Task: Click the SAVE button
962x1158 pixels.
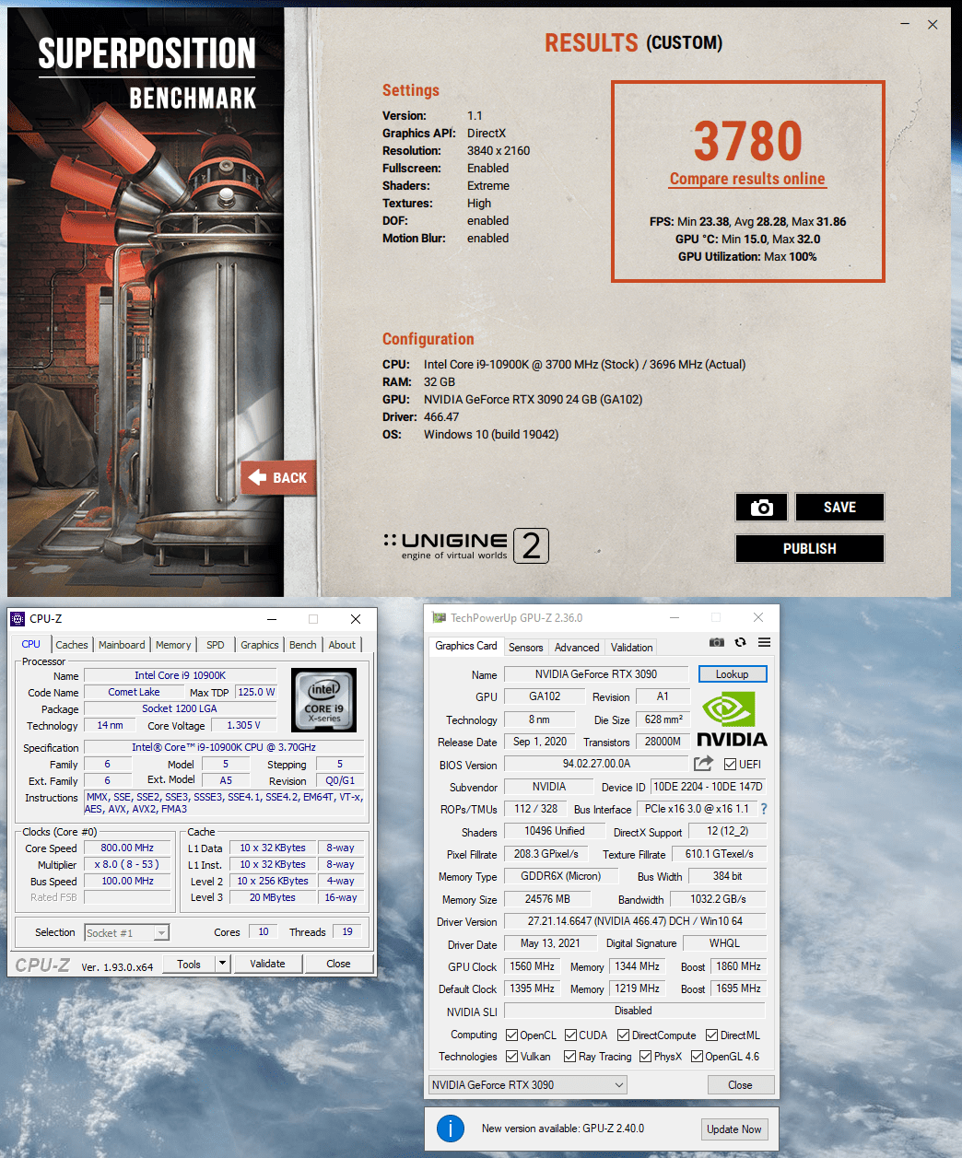Action: pos(839,507)
